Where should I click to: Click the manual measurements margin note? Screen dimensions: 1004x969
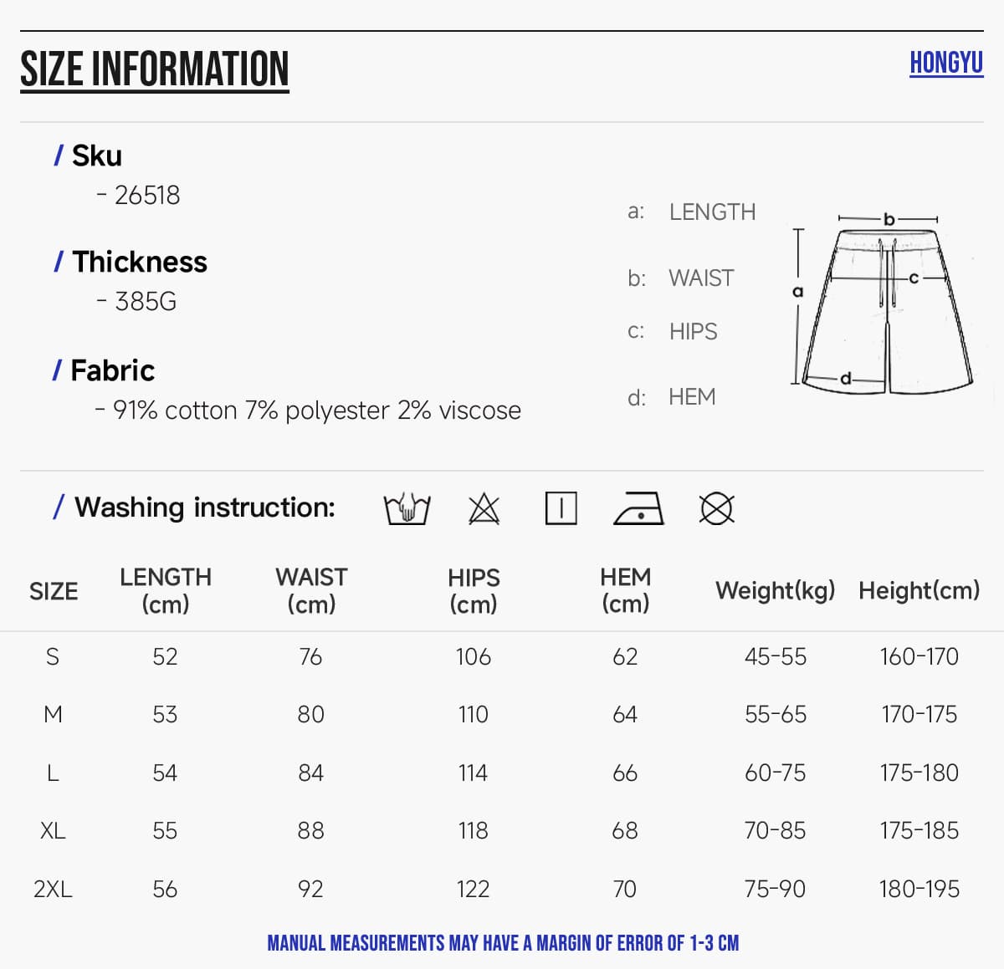(503, 943)
